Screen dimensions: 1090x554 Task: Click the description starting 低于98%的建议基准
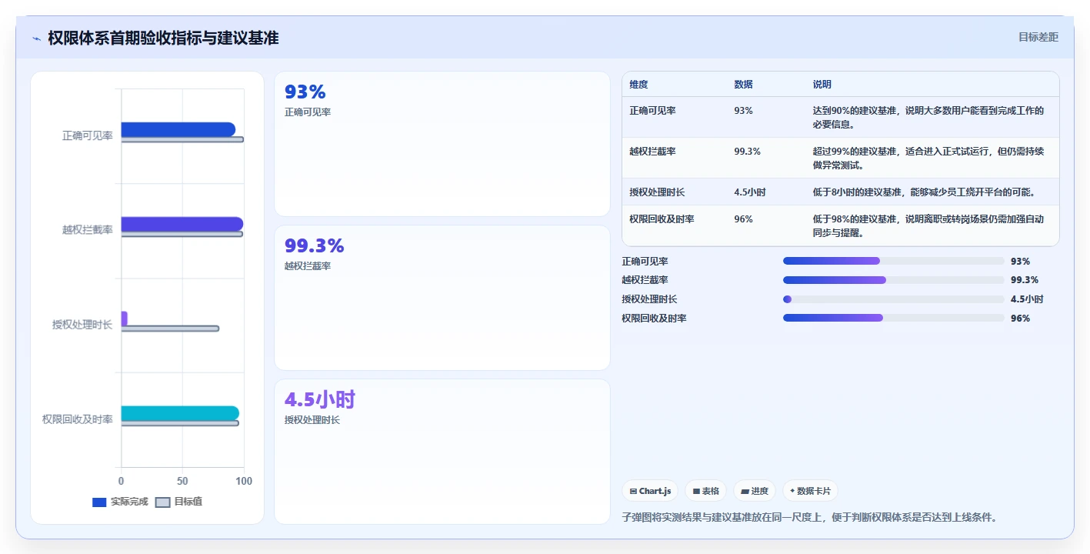click(x=928, y=226)
